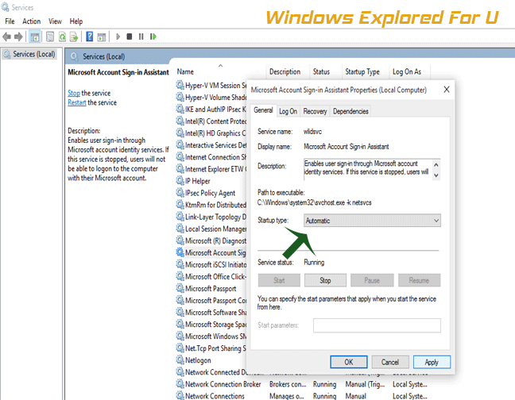Click the Apply button
The image size is (515, 400).
coord(432,362)
